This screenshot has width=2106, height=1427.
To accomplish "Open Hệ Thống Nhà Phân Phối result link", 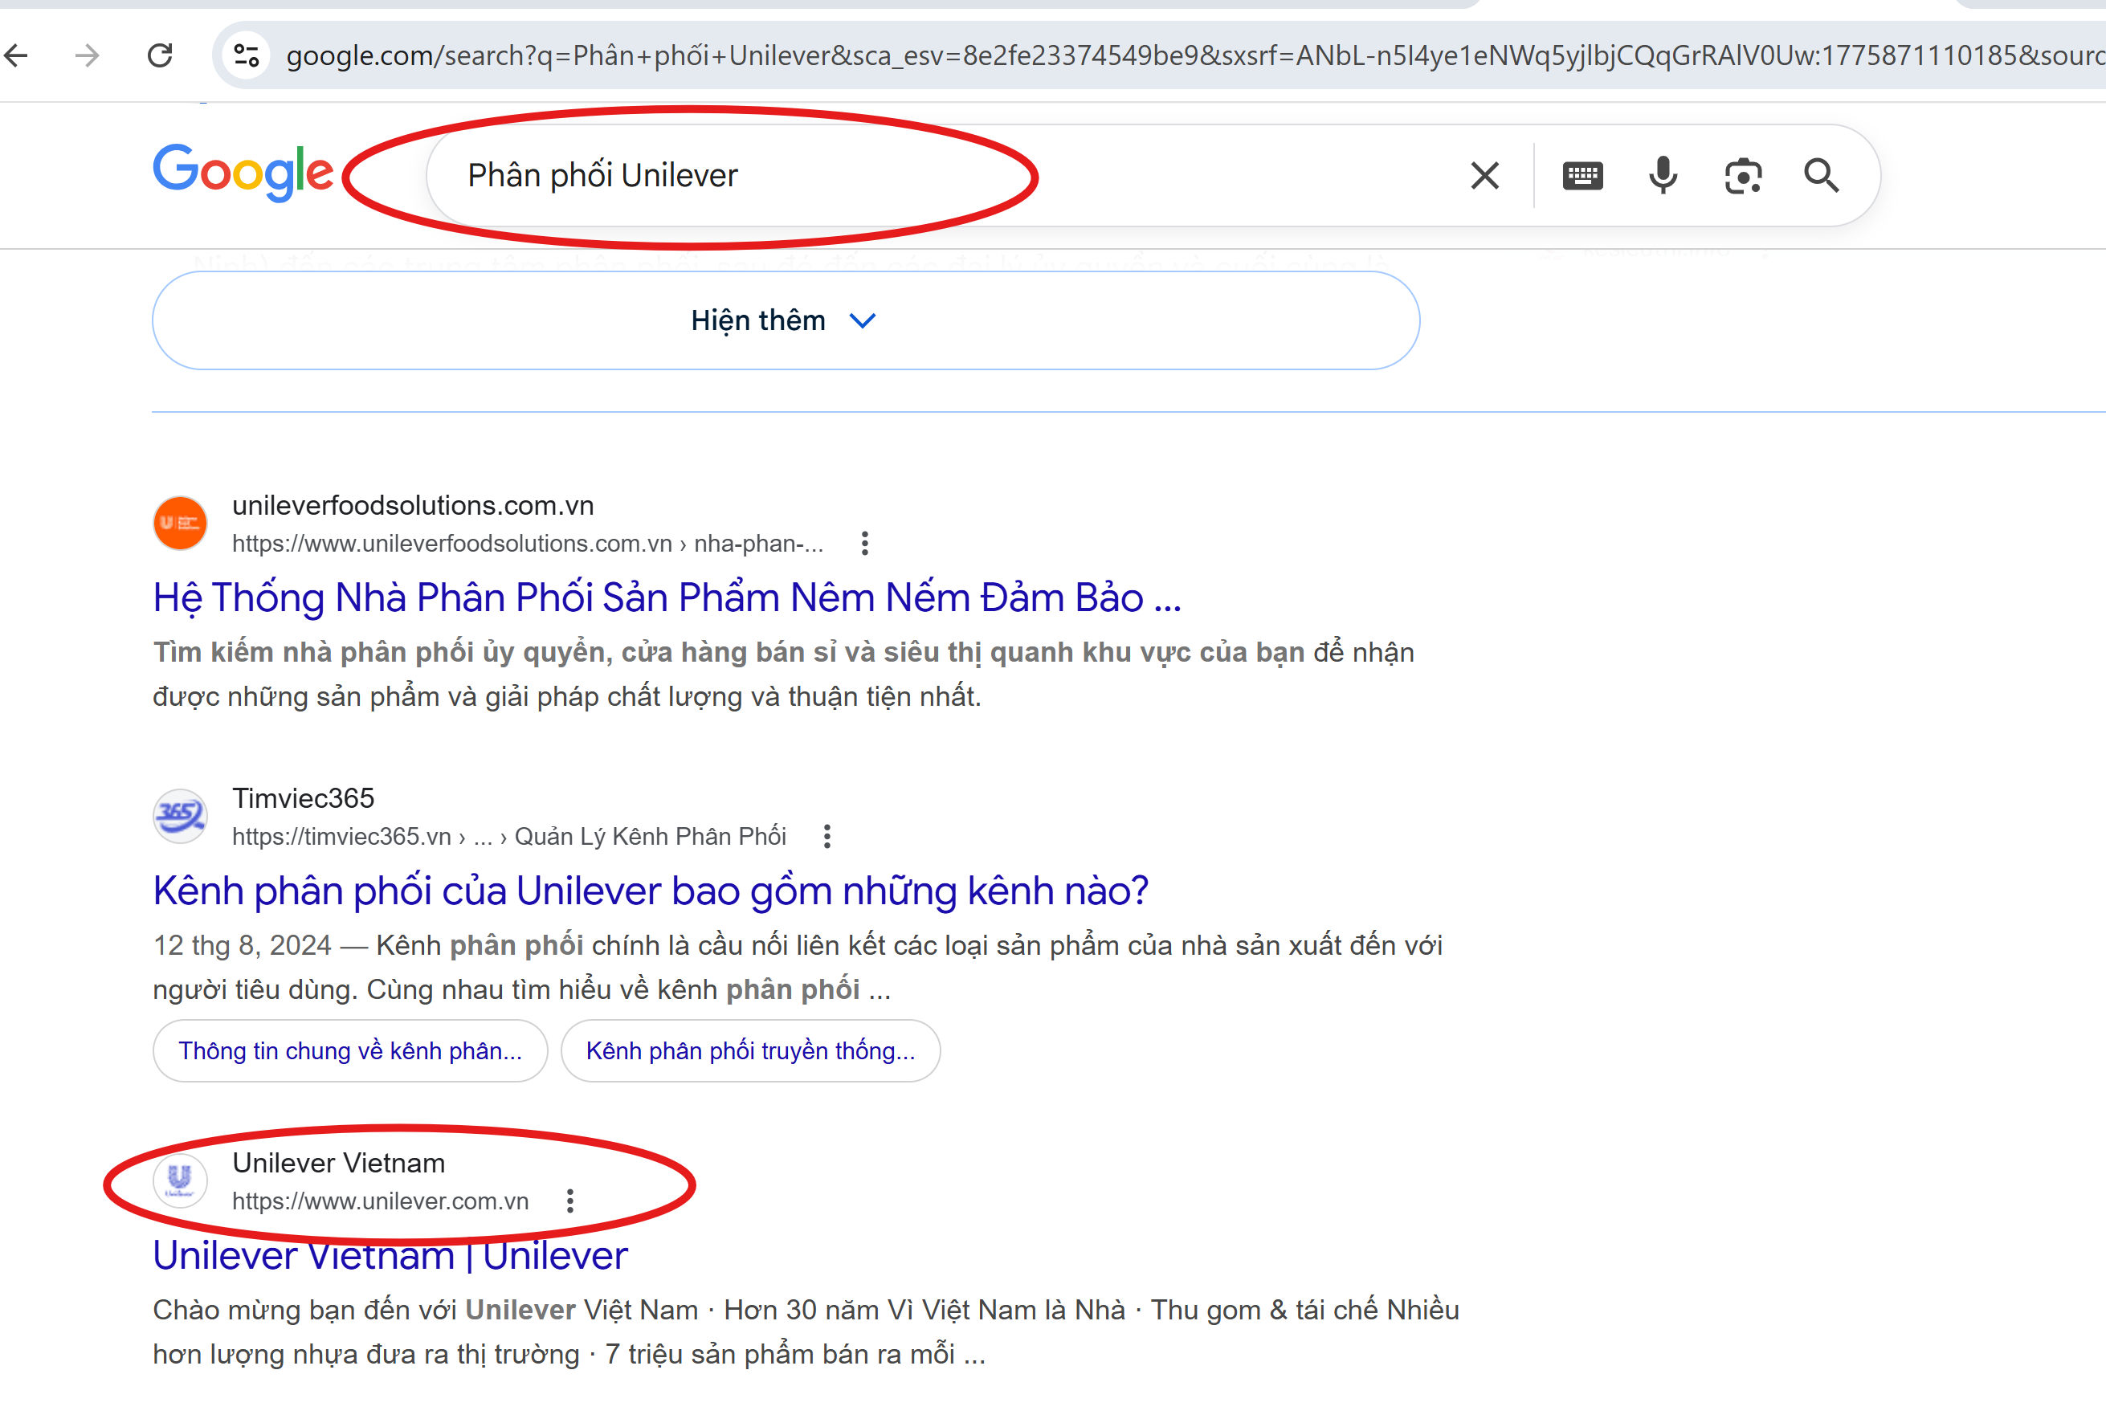I will (x=666, y=598).
